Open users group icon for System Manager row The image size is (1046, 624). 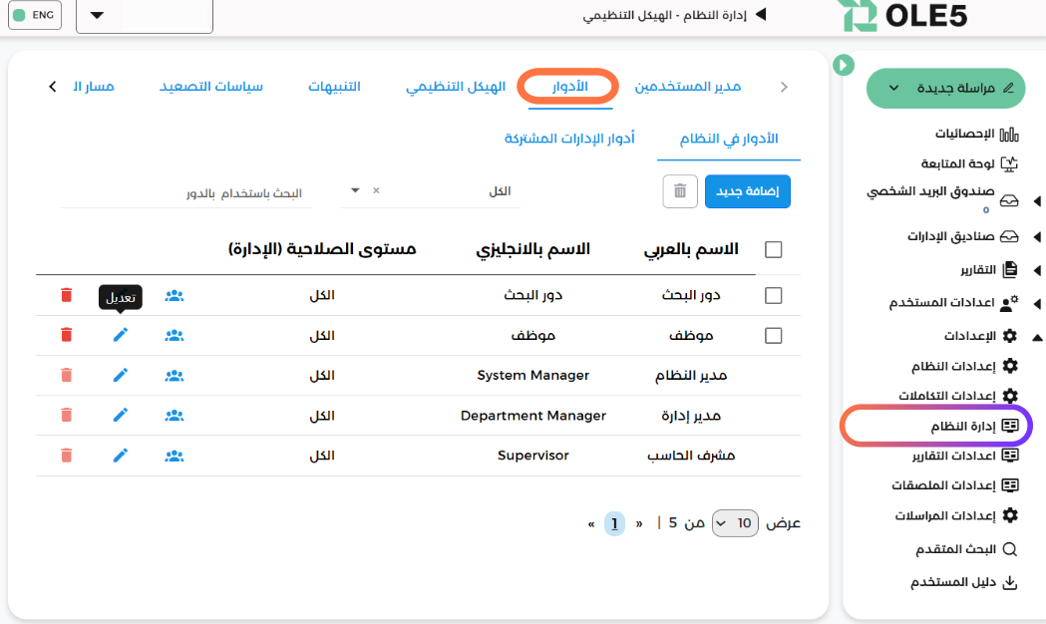tap(174, 376)
